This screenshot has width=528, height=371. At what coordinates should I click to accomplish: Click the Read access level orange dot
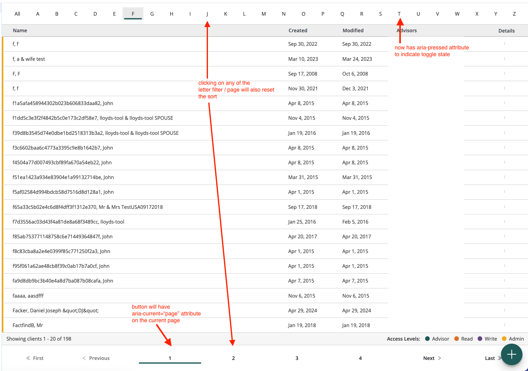(x=456, y=339)
